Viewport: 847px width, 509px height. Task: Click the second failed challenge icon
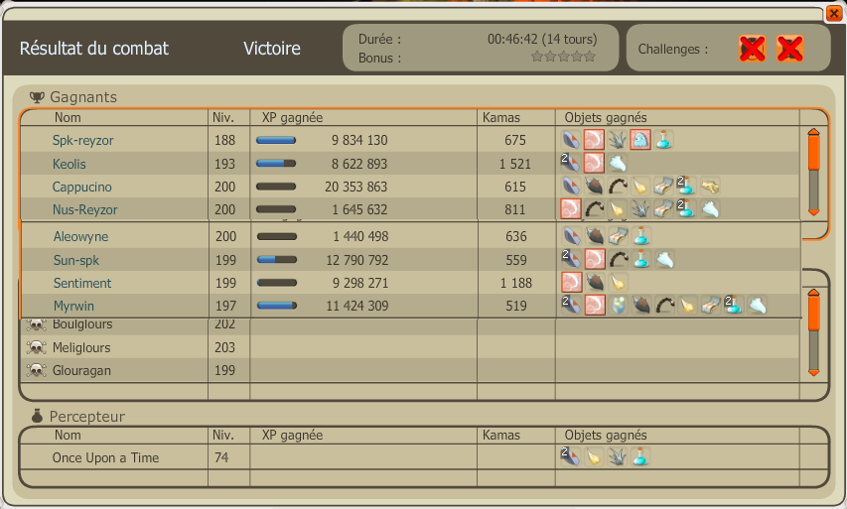point(789,50)
